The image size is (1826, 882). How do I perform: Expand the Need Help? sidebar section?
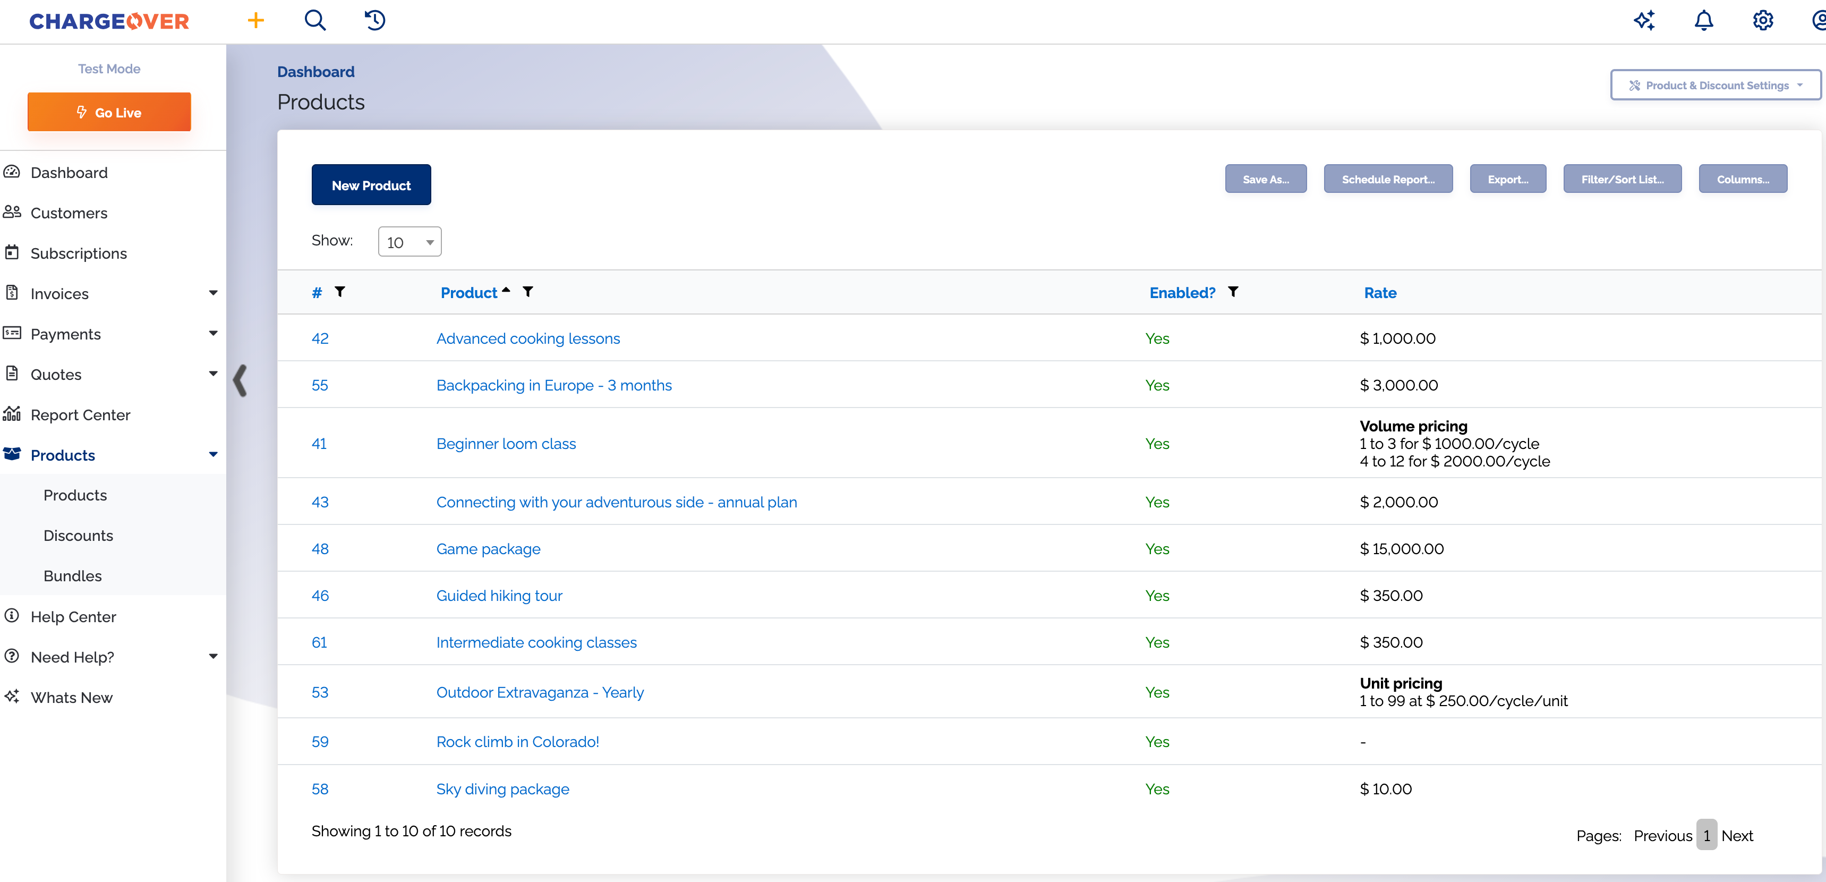tap(212, 657)
